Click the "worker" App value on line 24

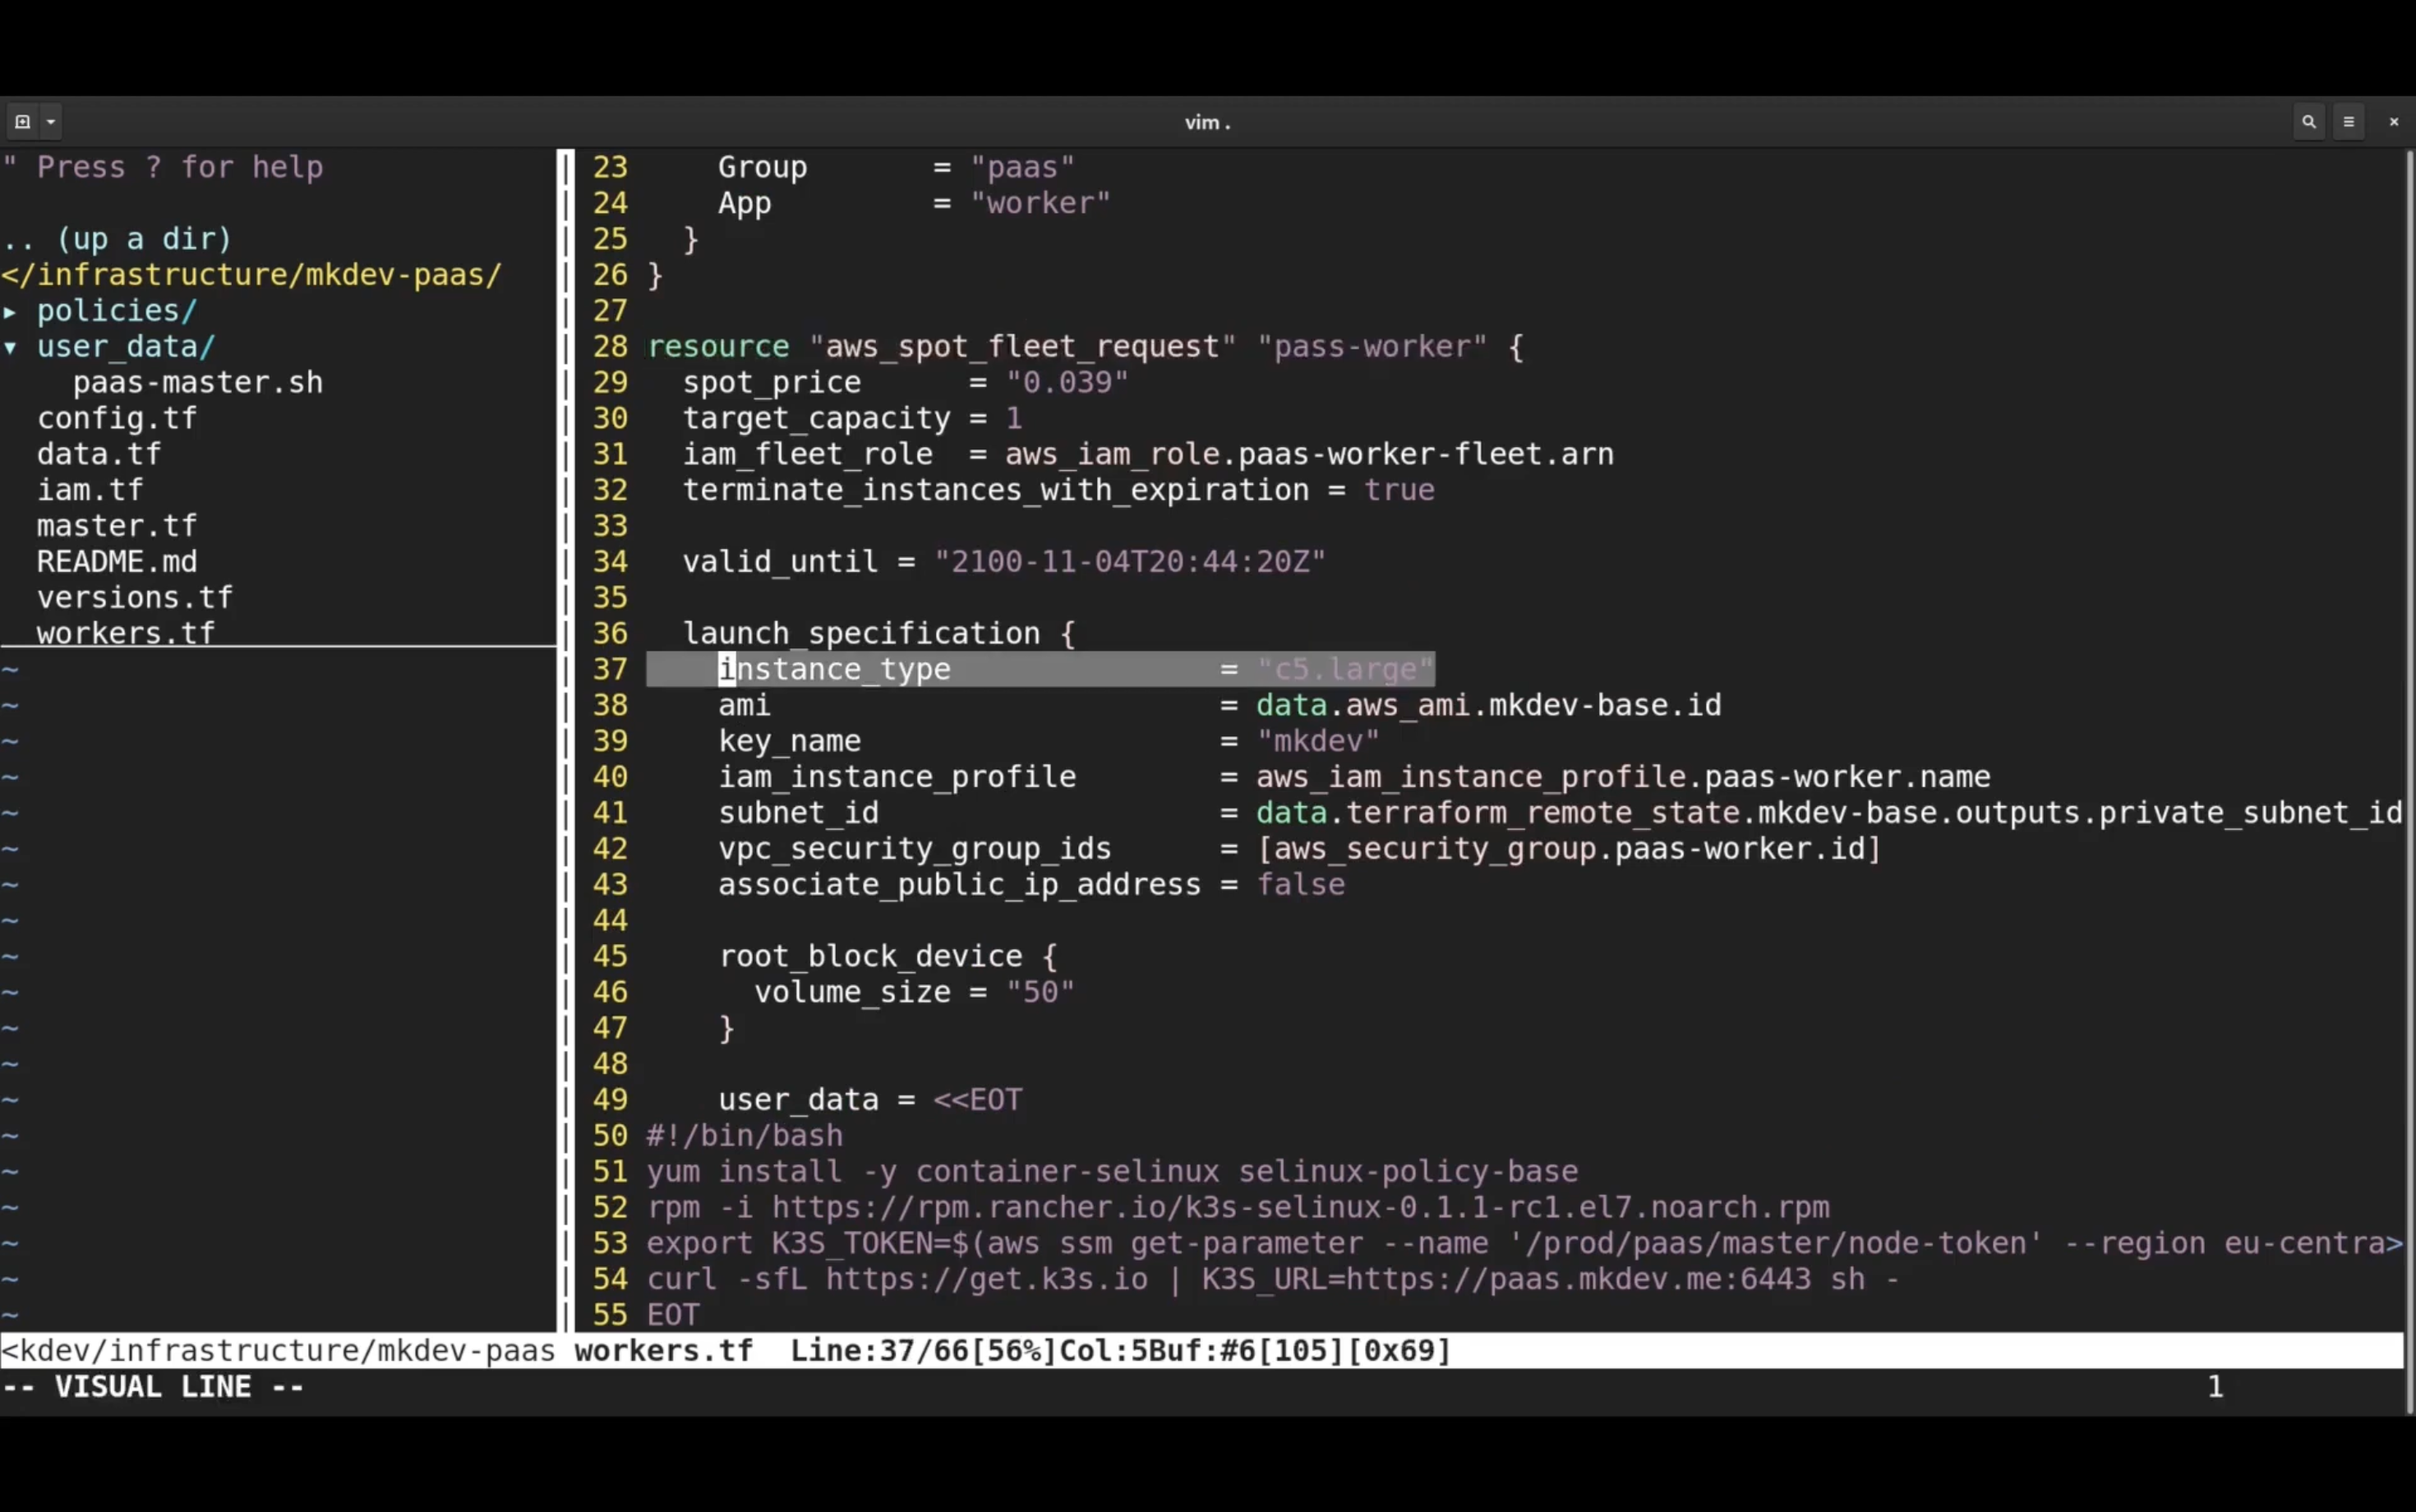click(1040, 203)
